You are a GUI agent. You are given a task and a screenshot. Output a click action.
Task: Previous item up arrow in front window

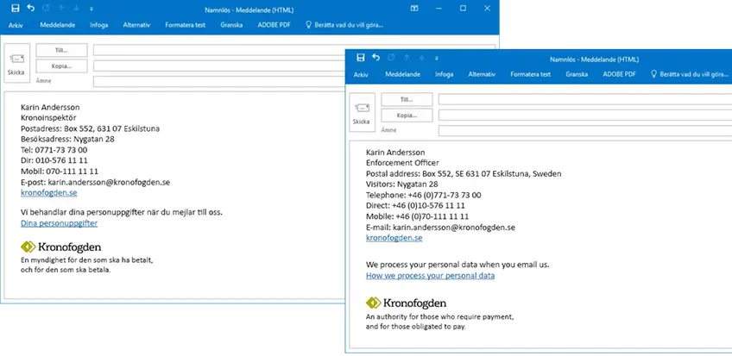coord(407,58)
